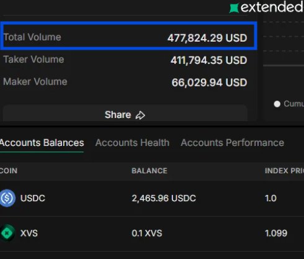Click the 1.099 index price value
This screenshot has width=304, height=259.
tap(276, 234)
